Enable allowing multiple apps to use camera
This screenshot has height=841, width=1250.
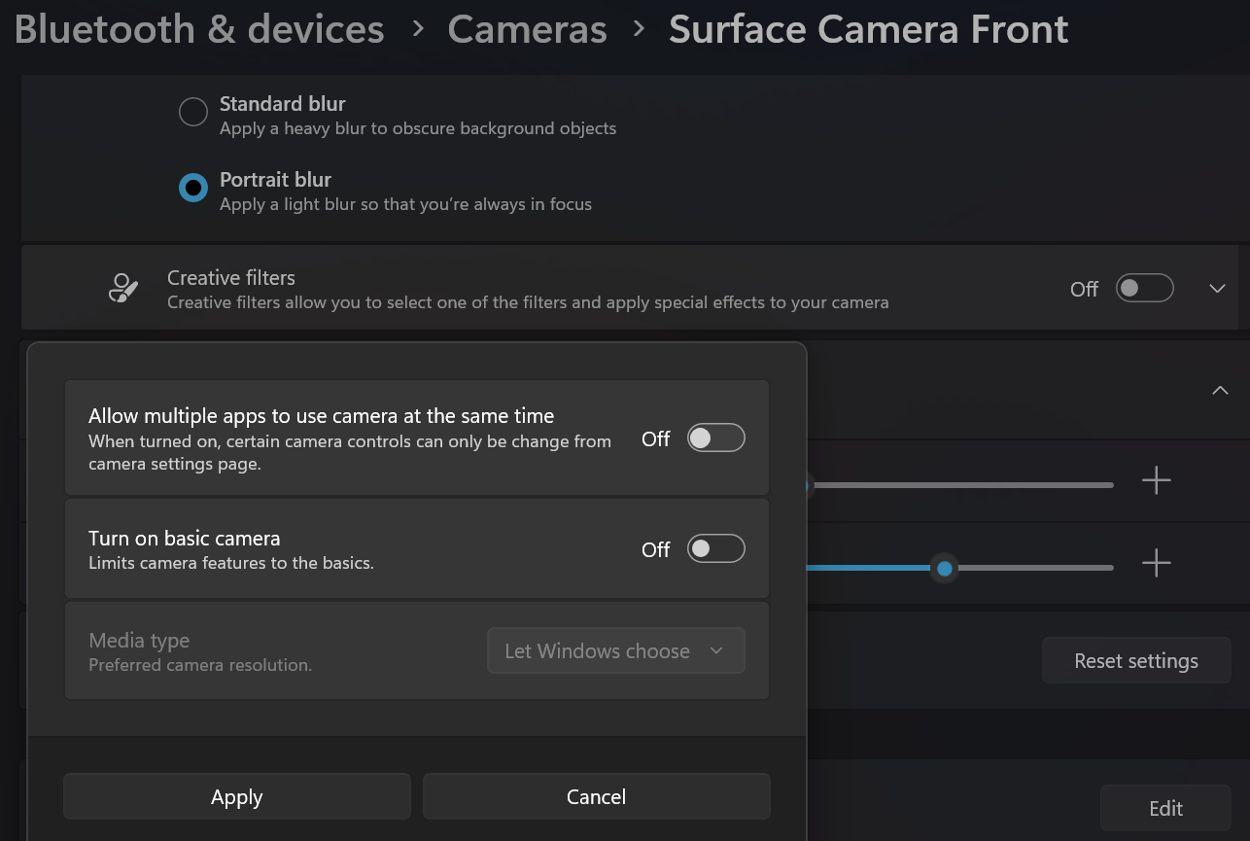click(x=715, y=438)
